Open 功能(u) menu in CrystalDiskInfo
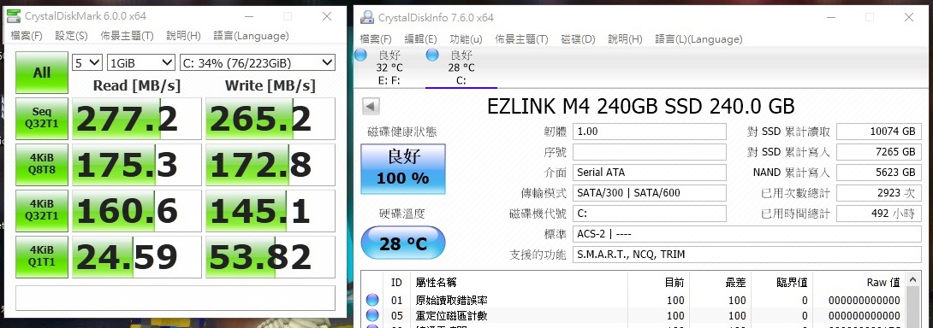933x328 pixels. pos(466,39)
